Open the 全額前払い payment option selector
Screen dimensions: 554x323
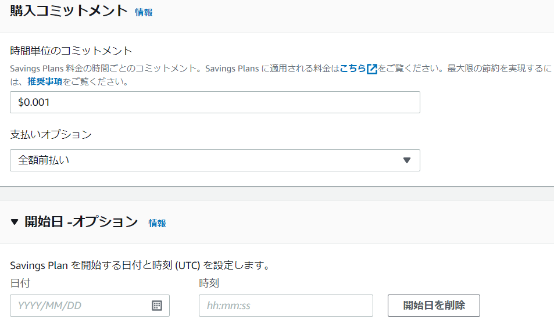point(215,160)
